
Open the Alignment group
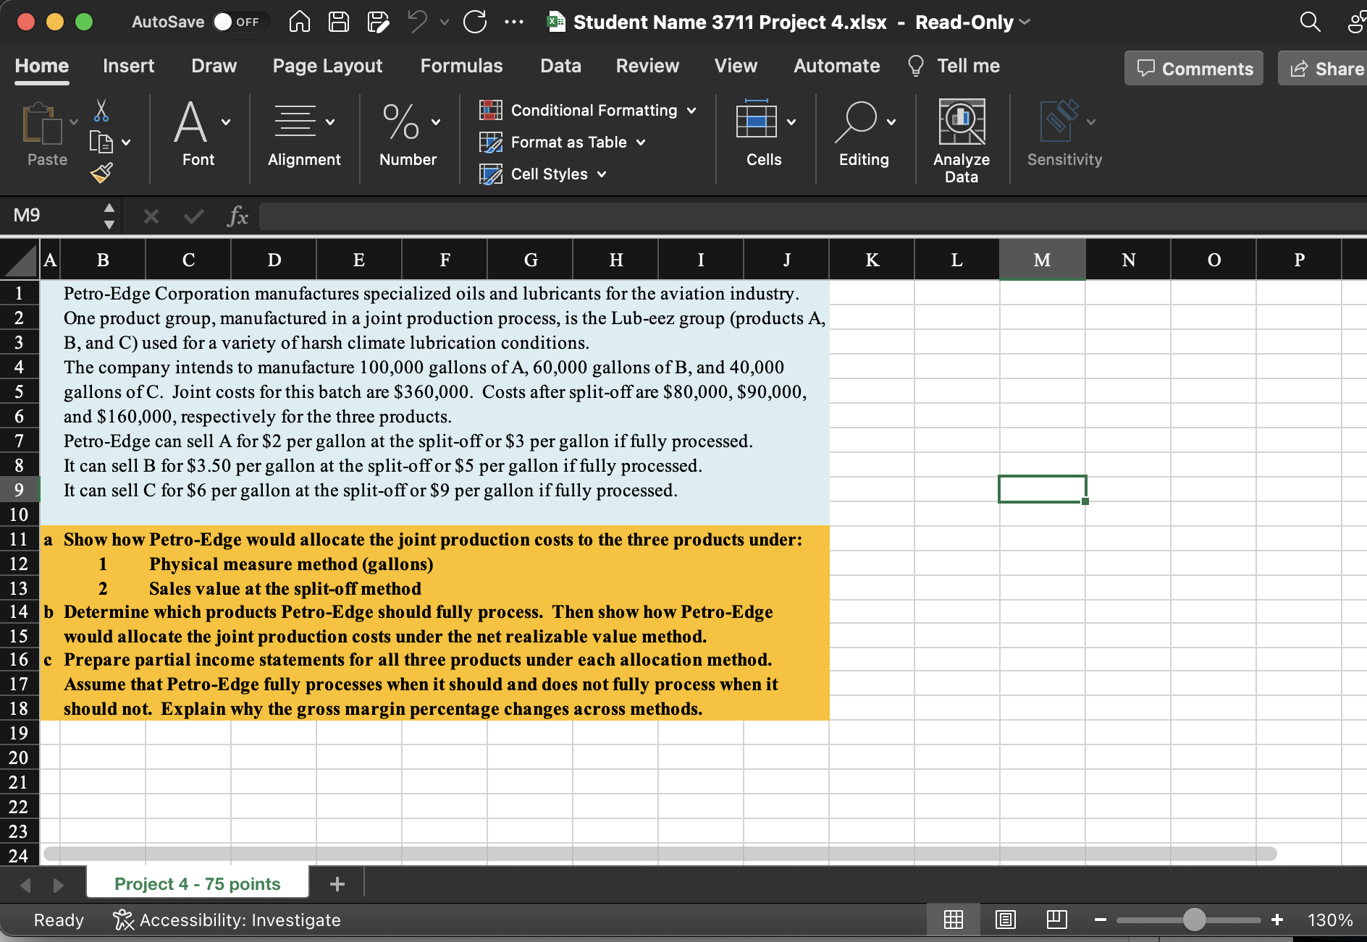tap(304, 133)
